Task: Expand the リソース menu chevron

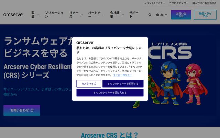Action: coord(81,15)
